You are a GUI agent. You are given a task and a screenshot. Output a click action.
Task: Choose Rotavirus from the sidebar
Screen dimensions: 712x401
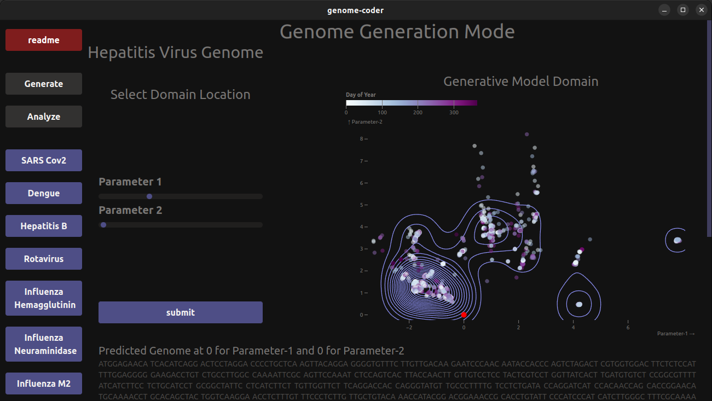[44, 259]
